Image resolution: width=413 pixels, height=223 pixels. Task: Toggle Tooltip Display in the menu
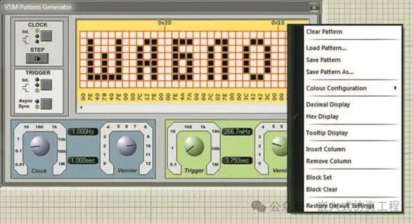(327, 133)
